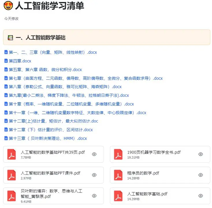This screenshot has height=208, width=212.
Task: Click PDF icon of 1900页机器学习数学全书.pdf
Action: coord(118,154)
